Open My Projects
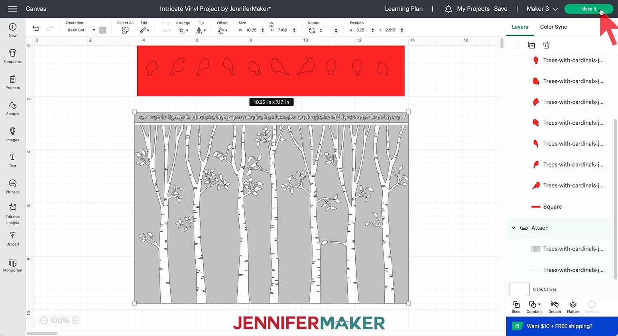The width and height of the screenshot is (618, 336). [473, 9]
